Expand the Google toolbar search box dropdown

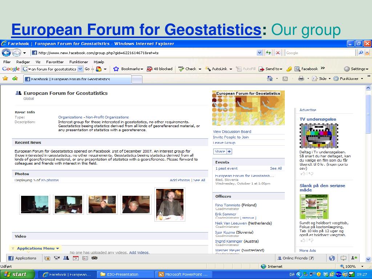coord(80,69)
